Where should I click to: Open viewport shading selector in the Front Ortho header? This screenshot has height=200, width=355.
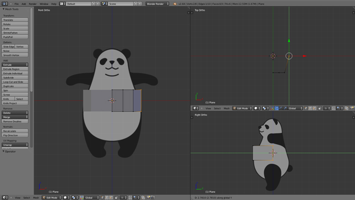pos(66,197)
